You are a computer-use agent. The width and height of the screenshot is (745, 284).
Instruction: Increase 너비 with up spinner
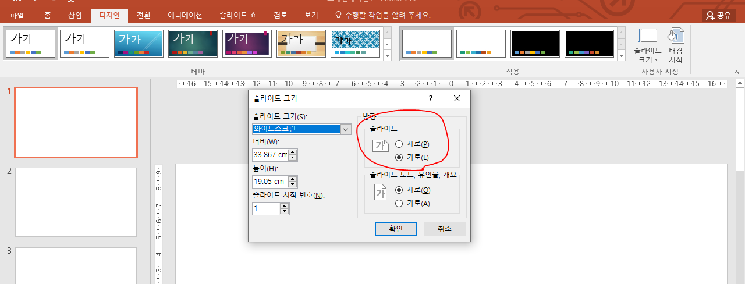pyautogui.click(x=293, y=152)
